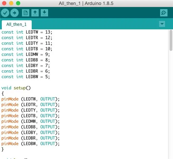Create a new sketch with the page icon
173x159 pixels.
pyautogui.click(x=26, y=13)
